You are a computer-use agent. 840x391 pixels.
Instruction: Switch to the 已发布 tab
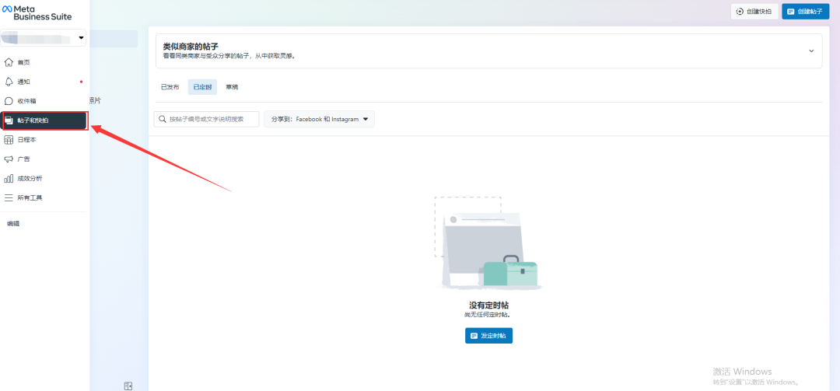tap(170, 87)
